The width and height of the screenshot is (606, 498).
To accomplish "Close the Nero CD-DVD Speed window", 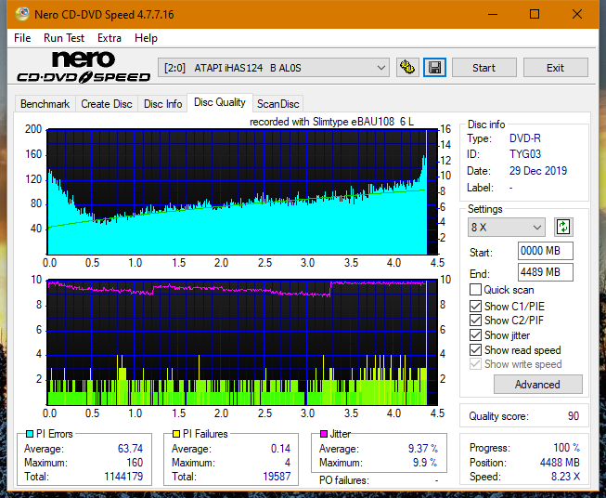I will (x=577, y=14).
